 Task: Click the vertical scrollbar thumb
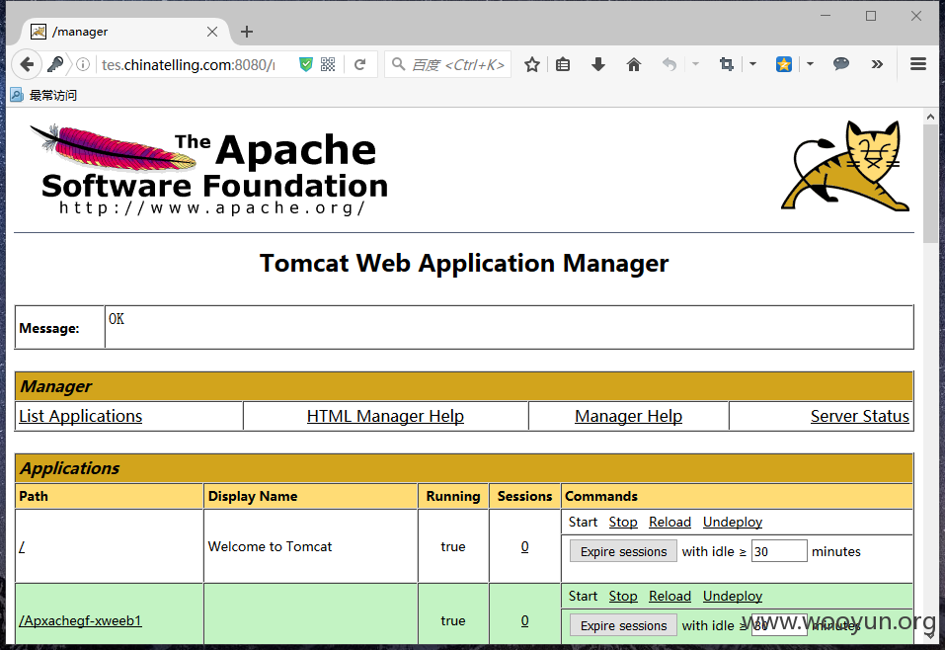pos(930,185)
